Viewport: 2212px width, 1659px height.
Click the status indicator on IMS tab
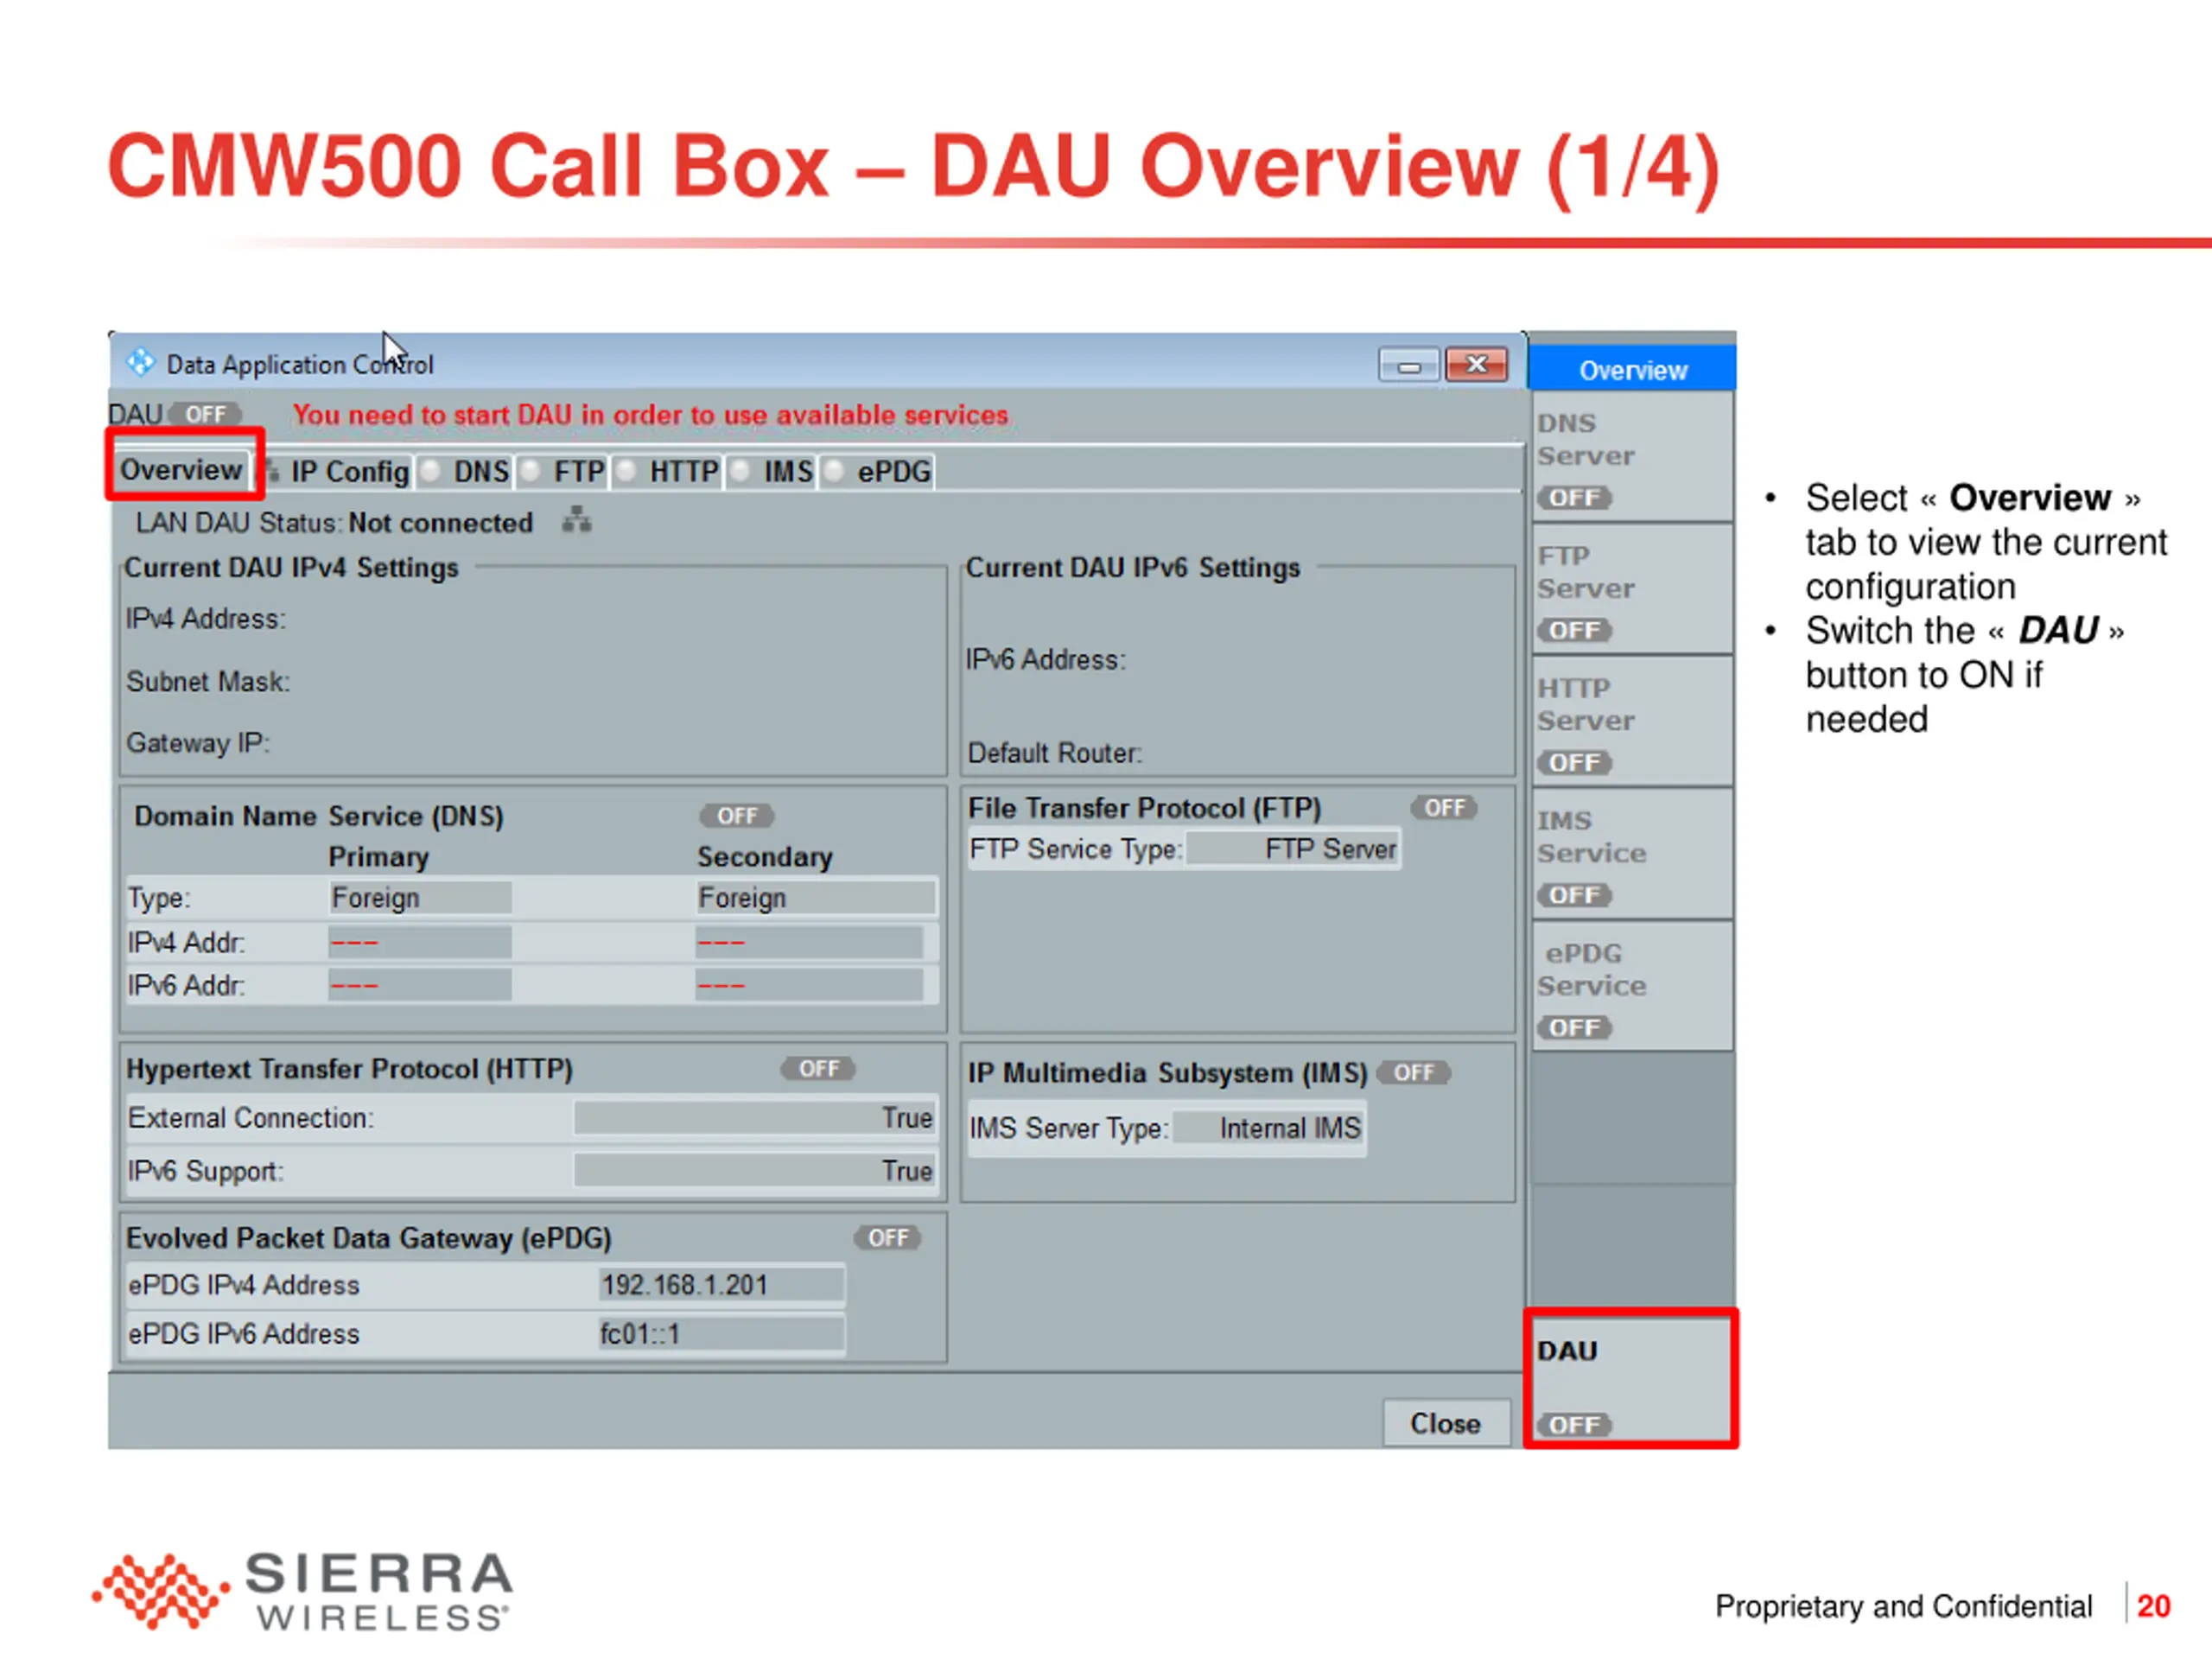(x=741, y=471)
